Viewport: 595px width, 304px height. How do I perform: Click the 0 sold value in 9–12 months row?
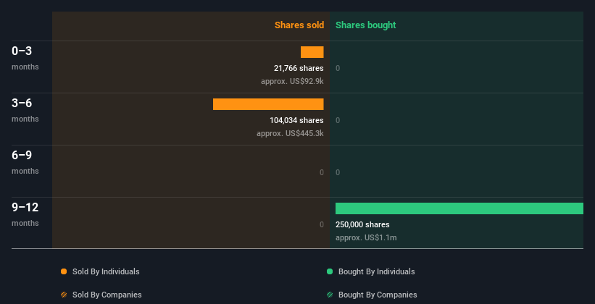click(322, 225)
